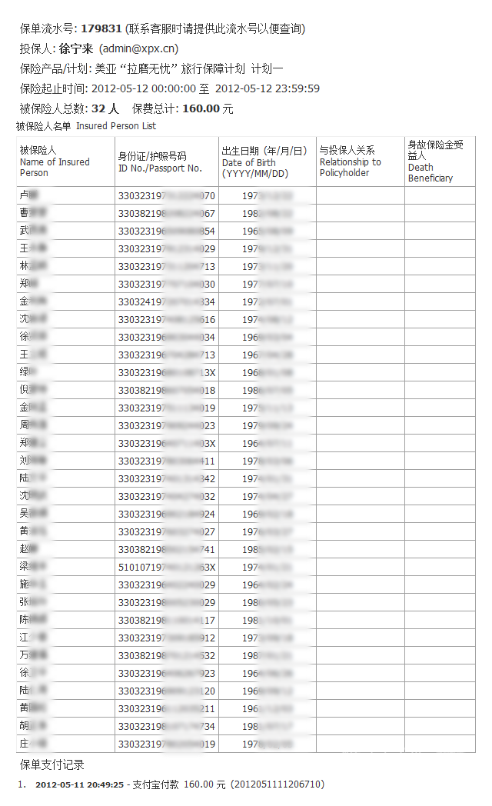The height and width of the screenshot is (806, 492).
Task: Click the policy serial number 179831
Action: [101, 28]
